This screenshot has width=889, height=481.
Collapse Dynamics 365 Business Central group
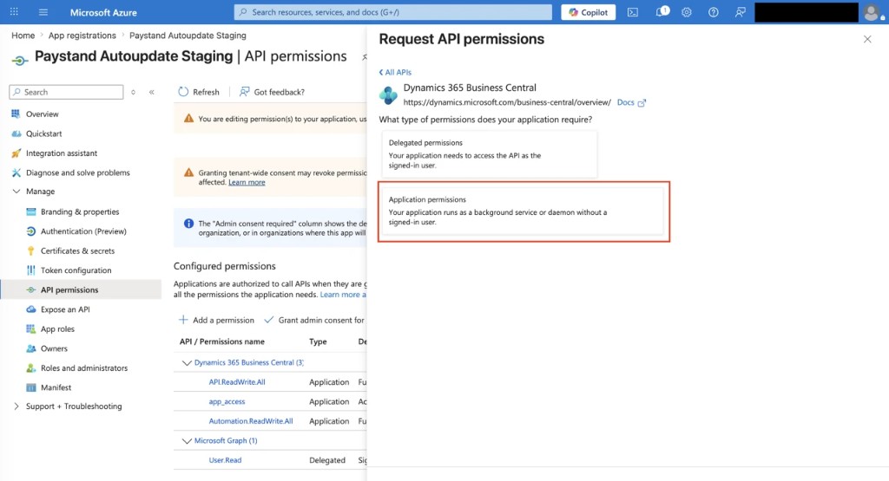[187, 363]
